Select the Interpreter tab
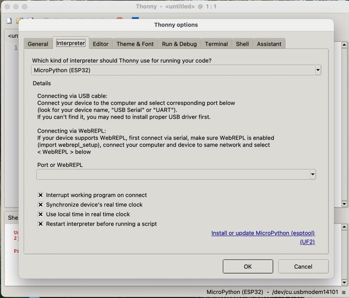The image size is (349, 298). [x=71, y=43]
